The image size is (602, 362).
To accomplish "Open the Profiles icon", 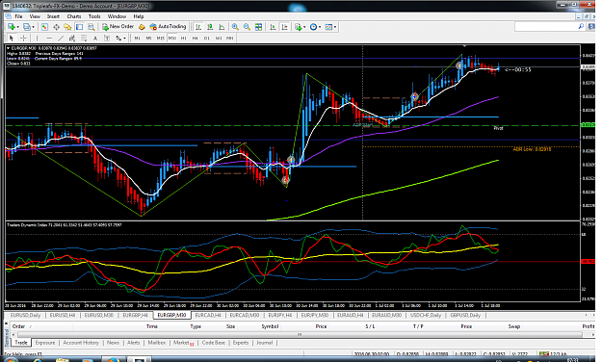I will point(27,27).
